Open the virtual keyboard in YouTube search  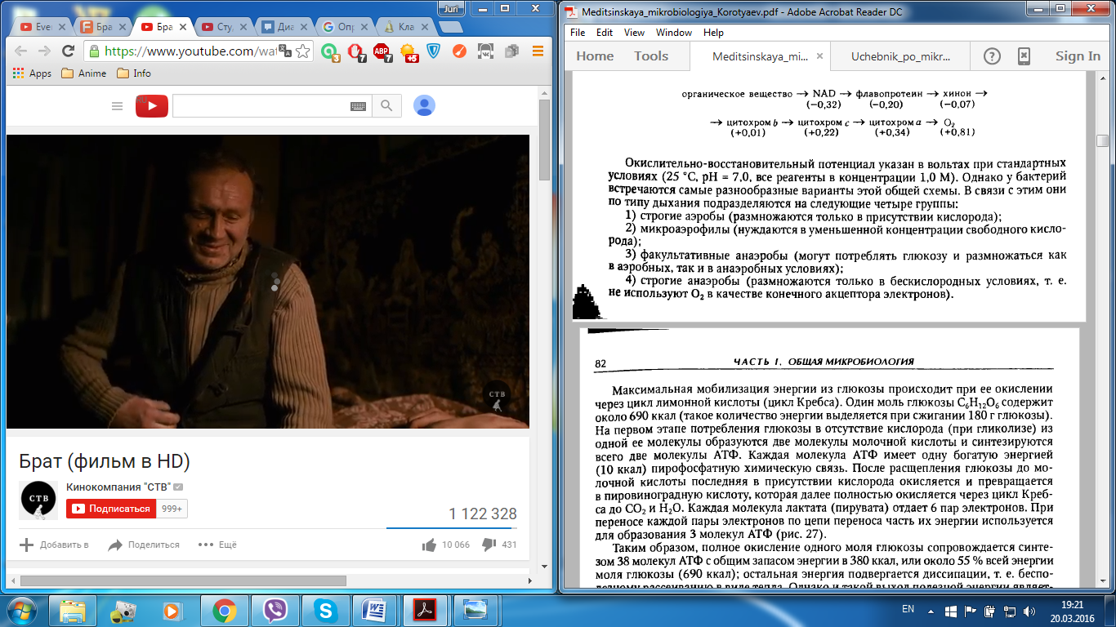358,106
